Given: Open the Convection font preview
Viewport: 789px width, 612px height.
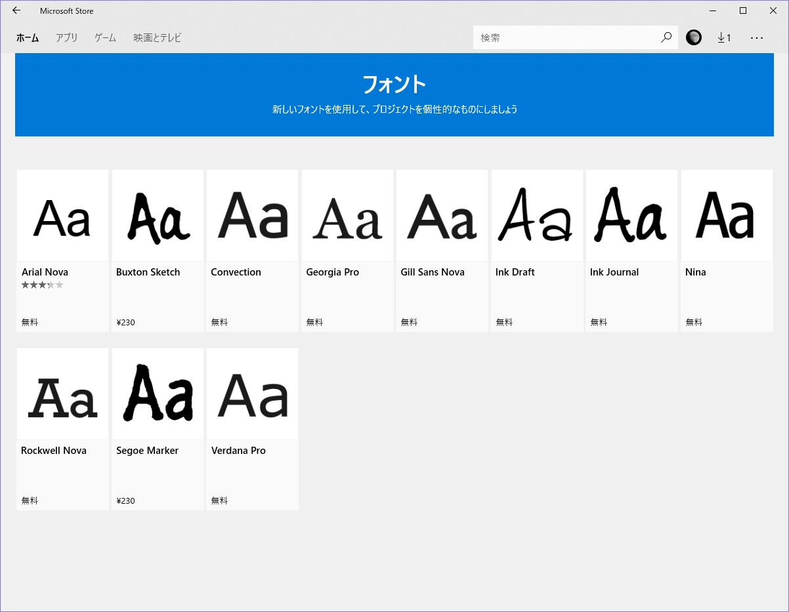Looking at the screenshot, I should [x=252, y=216].
